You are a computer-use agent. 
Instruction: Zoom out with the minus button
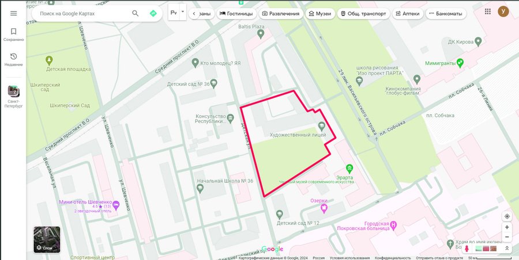(x=507, y=237)
